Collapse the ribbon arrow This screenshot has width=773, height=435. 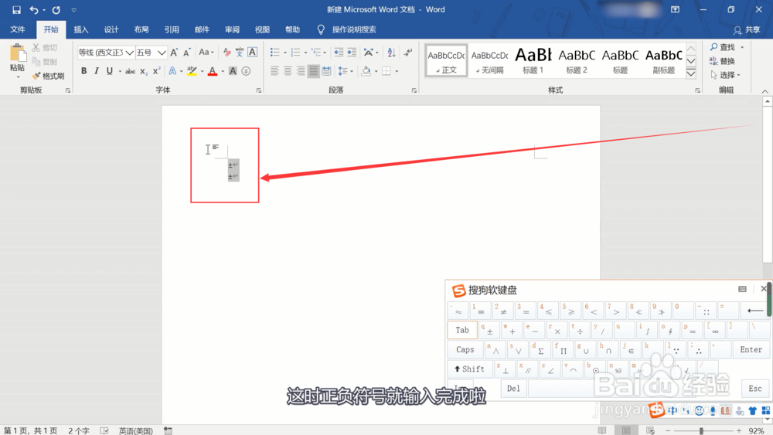[x=764, y=92]
